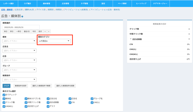Click the 検索条件を保存 button
This screenshot has width=193, height=112.
click(x=21, y=86)
